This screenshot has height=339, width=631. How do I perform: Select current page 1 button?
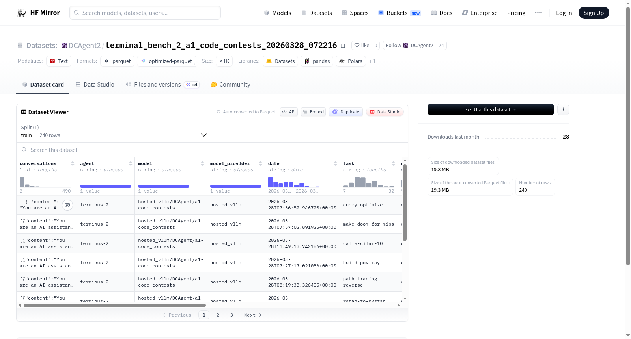[204, 315]
